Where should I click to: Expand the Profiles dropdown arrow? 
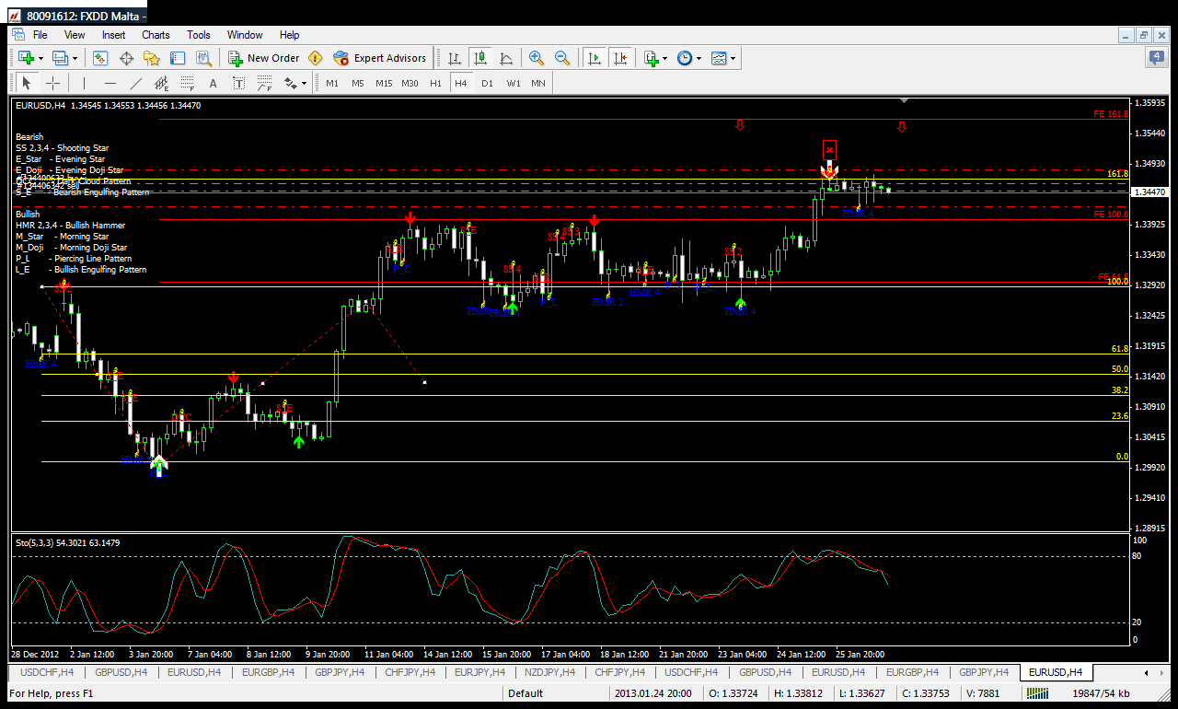pyautogui.click(x=75, y=58)
